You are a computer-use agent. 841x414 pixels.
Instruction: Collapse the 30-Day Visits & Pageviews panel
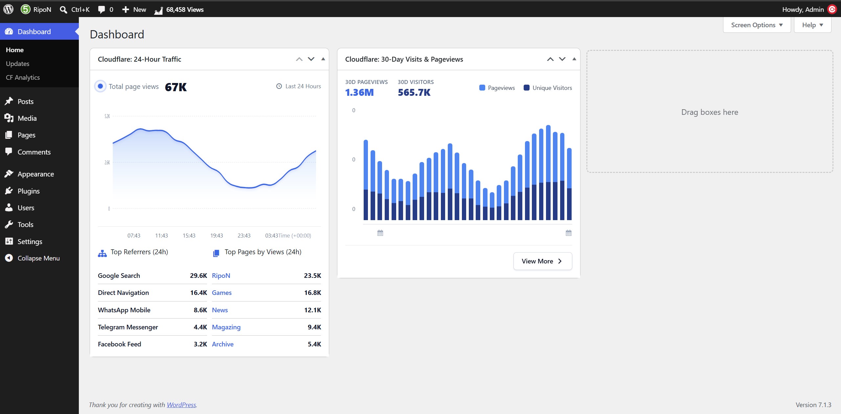[574, 59]
